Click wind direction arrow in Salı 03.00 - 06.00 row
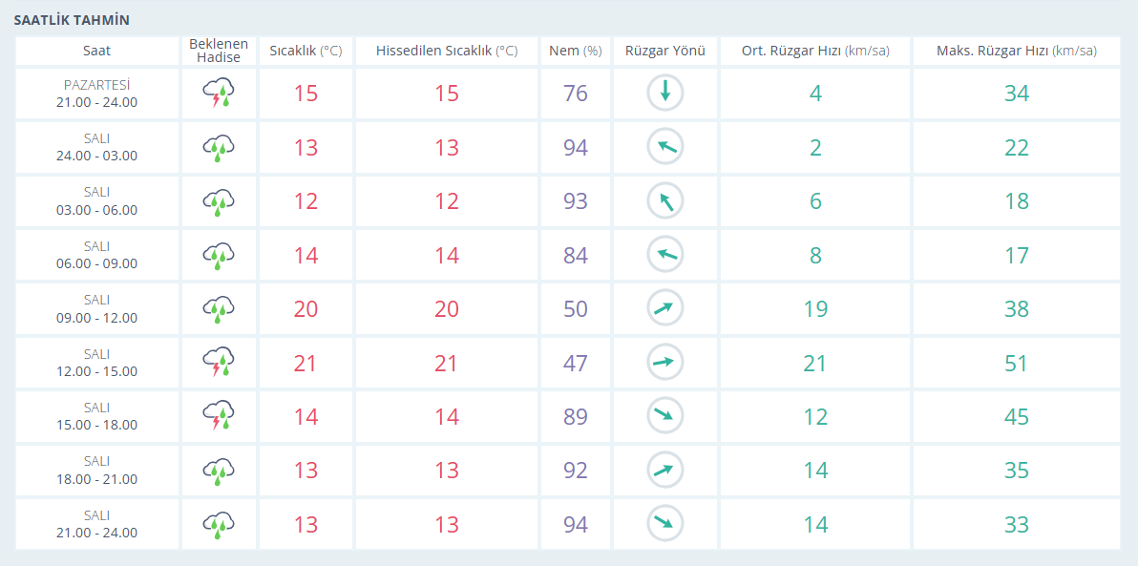The height and width of the screenshot is (566, 1138). click(665, 201)
